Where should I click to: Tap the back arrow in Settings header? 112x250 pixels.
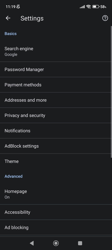8,18
